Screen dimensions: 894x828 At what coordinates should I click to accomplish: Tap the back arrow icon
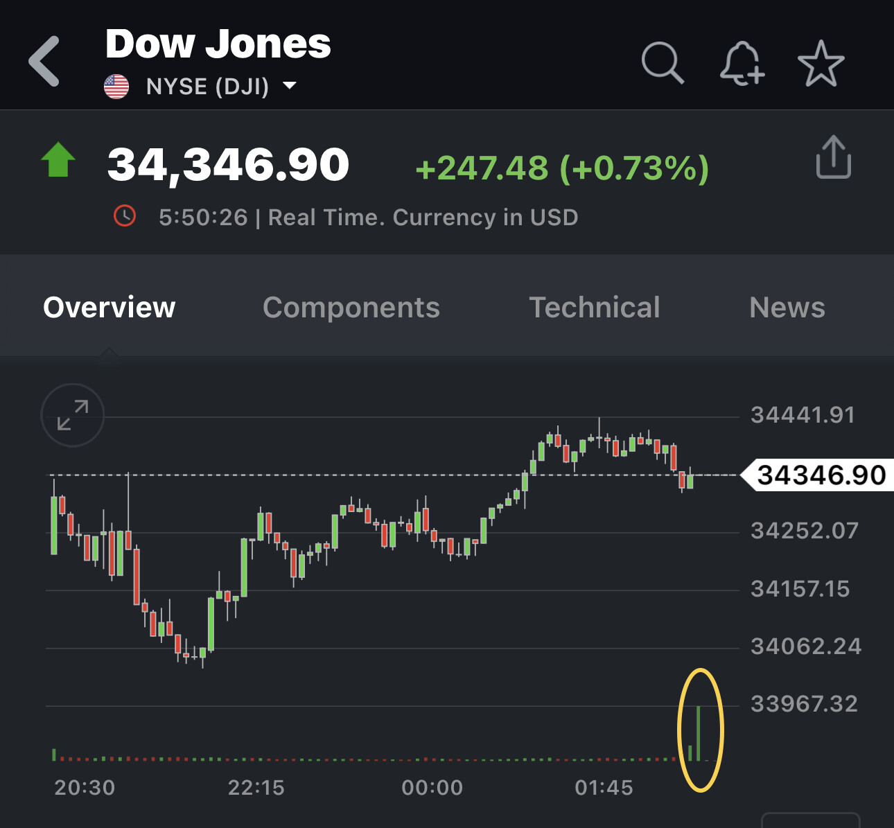(x=45, y=62)
